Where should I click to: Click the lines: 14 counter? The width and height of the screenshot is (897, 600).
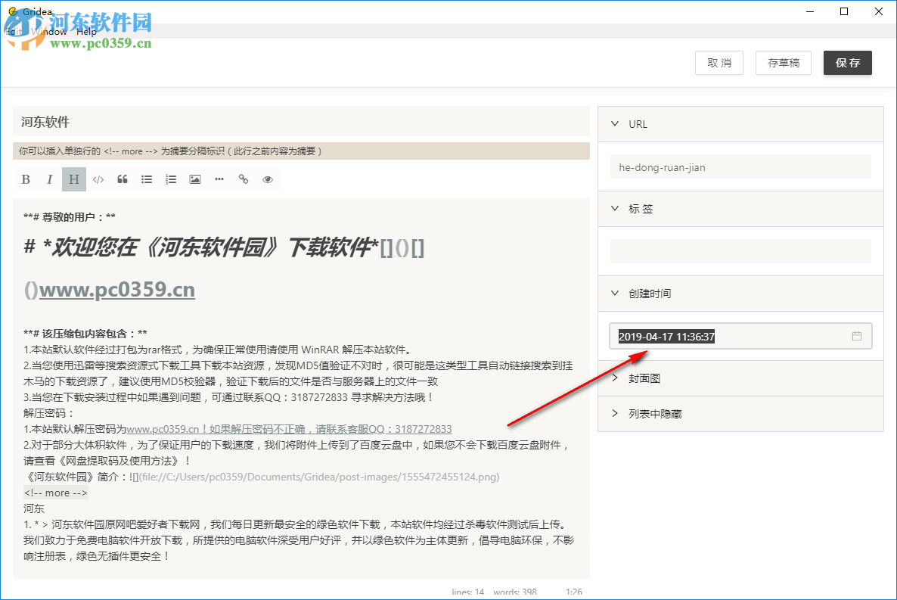(x=468, y=592)
